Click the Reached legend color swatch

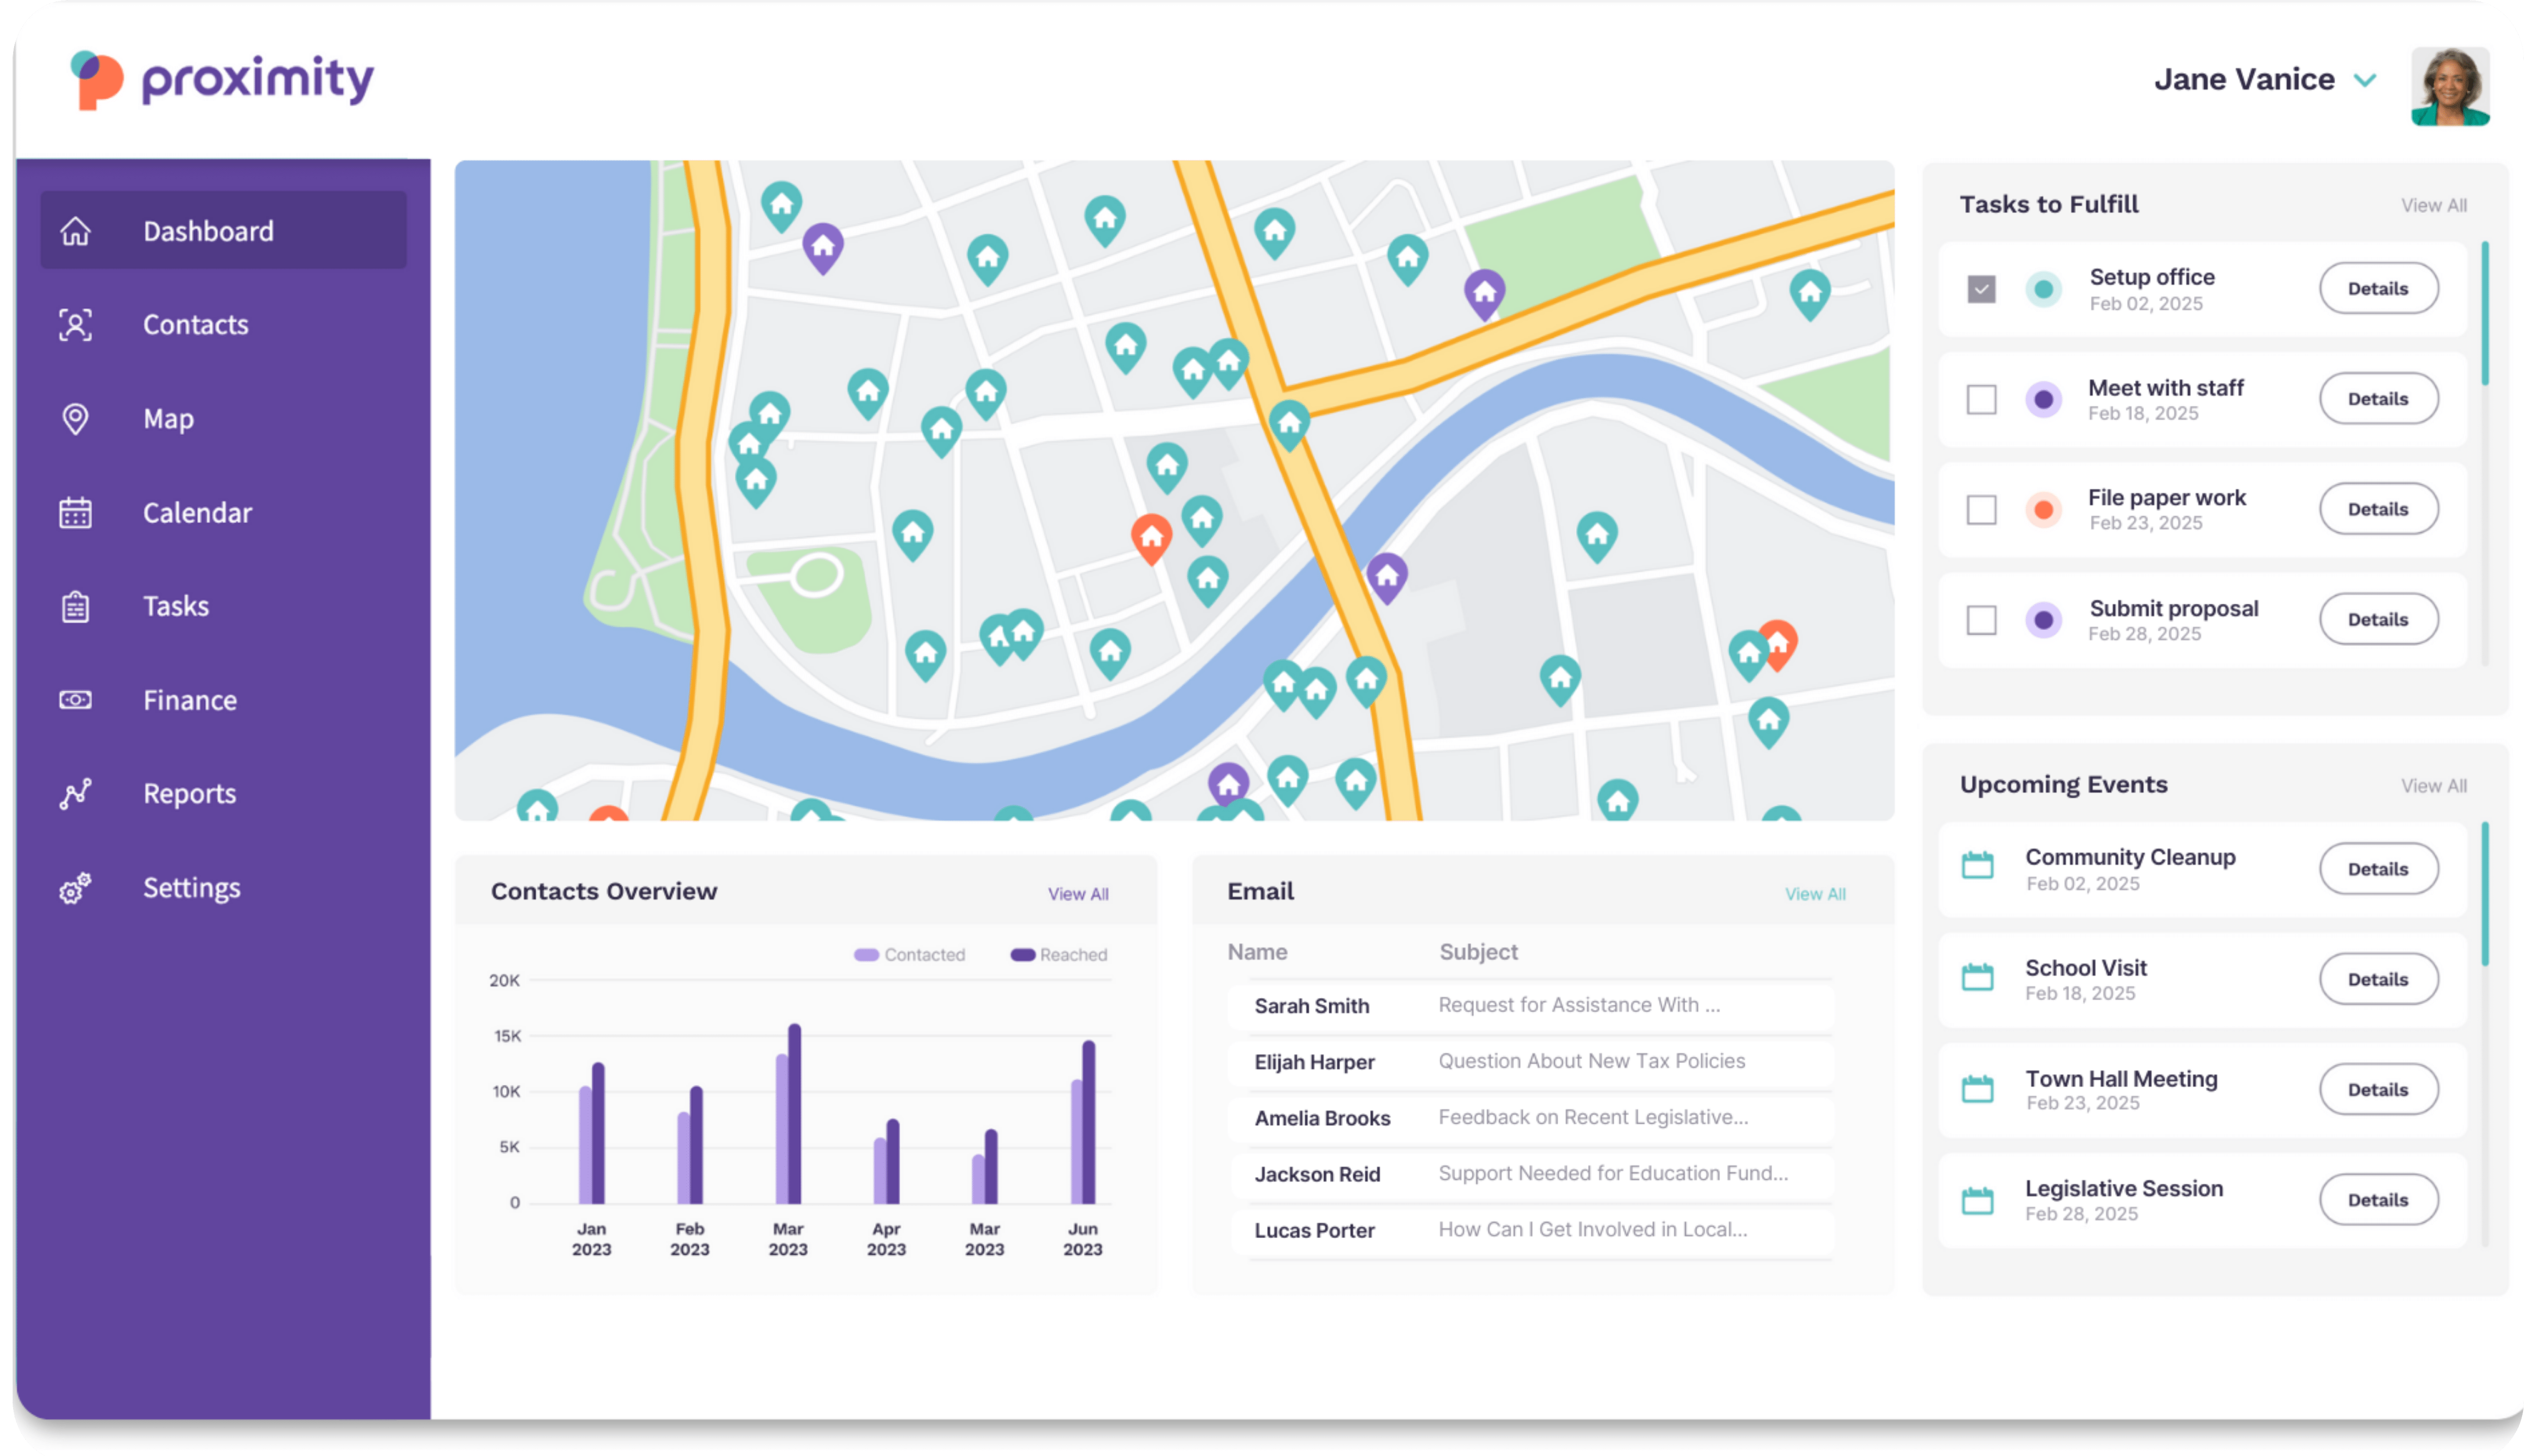coord(1022,955)
